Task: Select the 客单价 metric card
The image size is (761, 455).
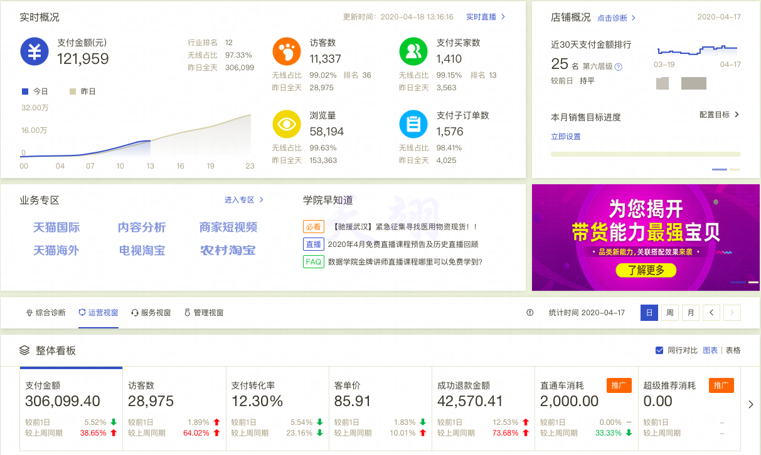Action: (380, 409)
